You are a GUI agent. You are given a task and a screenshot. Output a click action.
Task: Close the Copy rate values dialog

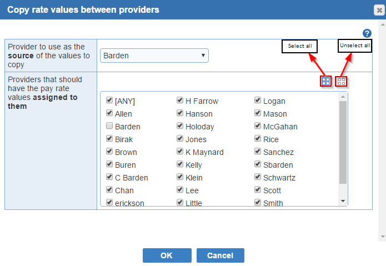[379, 10]
